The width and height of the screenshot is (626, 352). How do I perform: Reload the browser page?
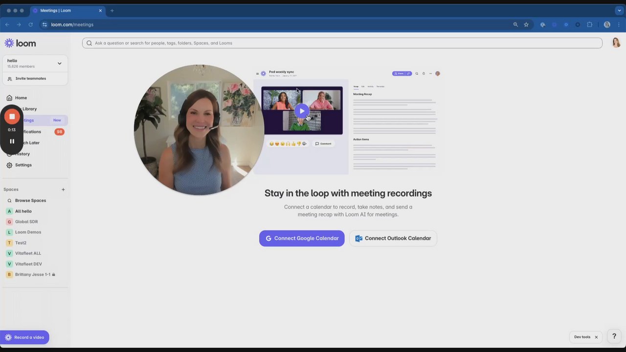click(x=30, y=24)
